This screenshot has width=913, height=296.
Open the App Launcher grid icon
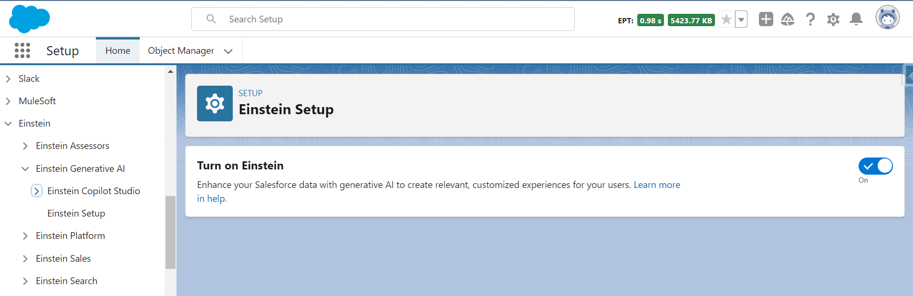pos(22,50)
